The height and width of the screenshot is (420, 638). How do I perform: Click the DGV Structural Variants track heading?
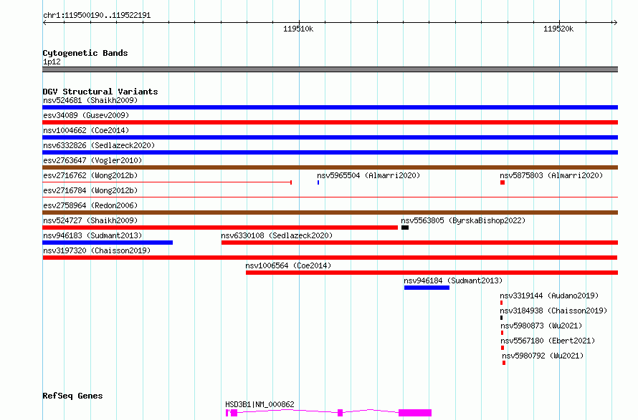(100, 92)
